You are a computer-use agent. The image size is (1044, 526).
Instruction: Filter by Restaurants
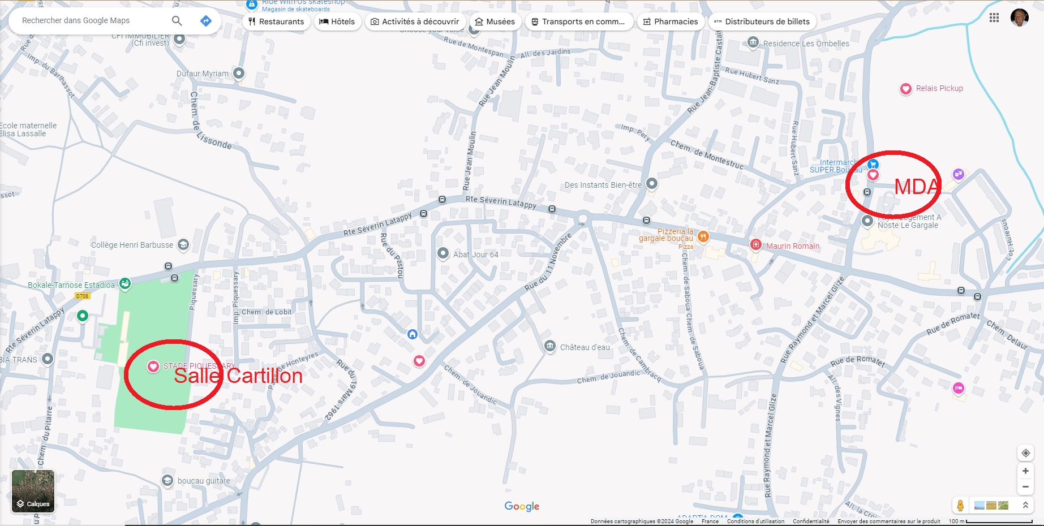click(x=276, y=21)
